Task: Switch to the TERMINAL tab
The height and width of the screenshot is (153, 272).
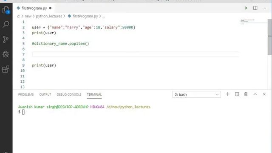Action: (x=94, y=94)
